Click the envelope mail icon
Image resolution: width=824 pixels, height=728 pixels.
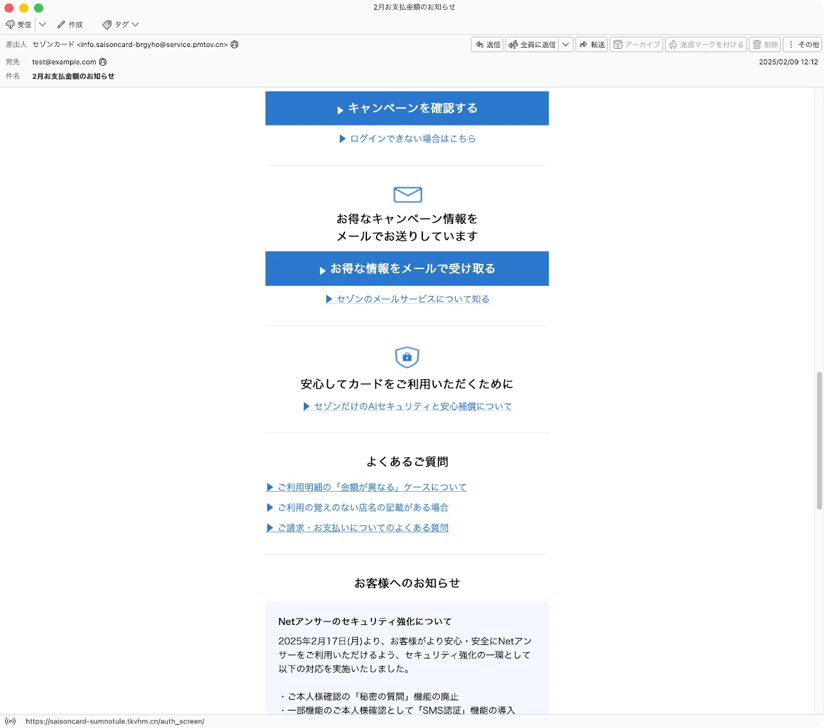(407, 194)
